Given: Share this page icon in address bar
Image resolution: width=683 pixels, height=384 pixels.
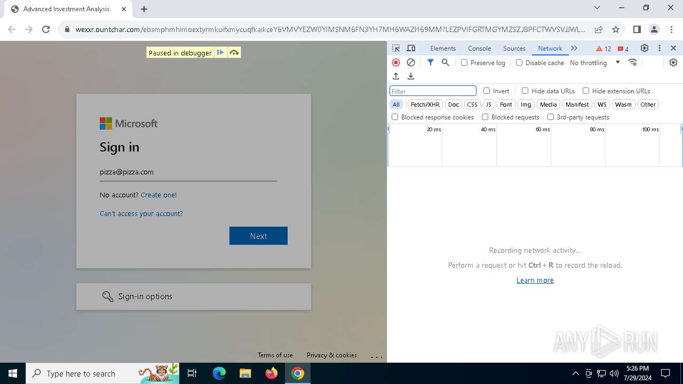Looking at the screenshot, I should (x=599, y=29).
